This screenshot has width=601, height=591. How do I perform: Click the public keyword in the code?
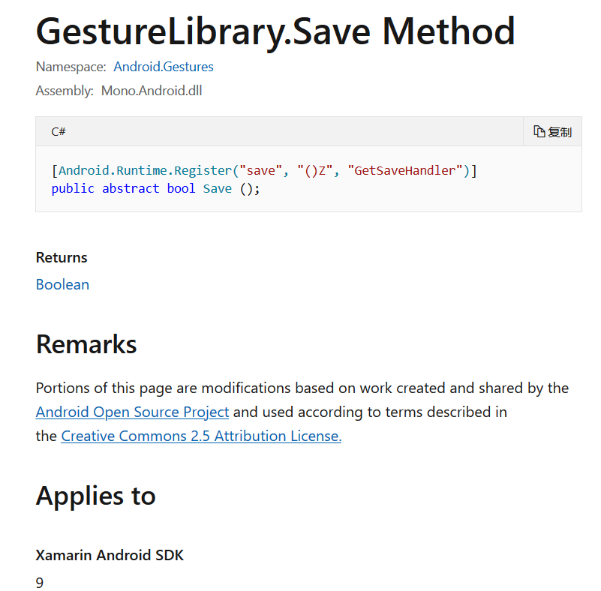[73, 188]
